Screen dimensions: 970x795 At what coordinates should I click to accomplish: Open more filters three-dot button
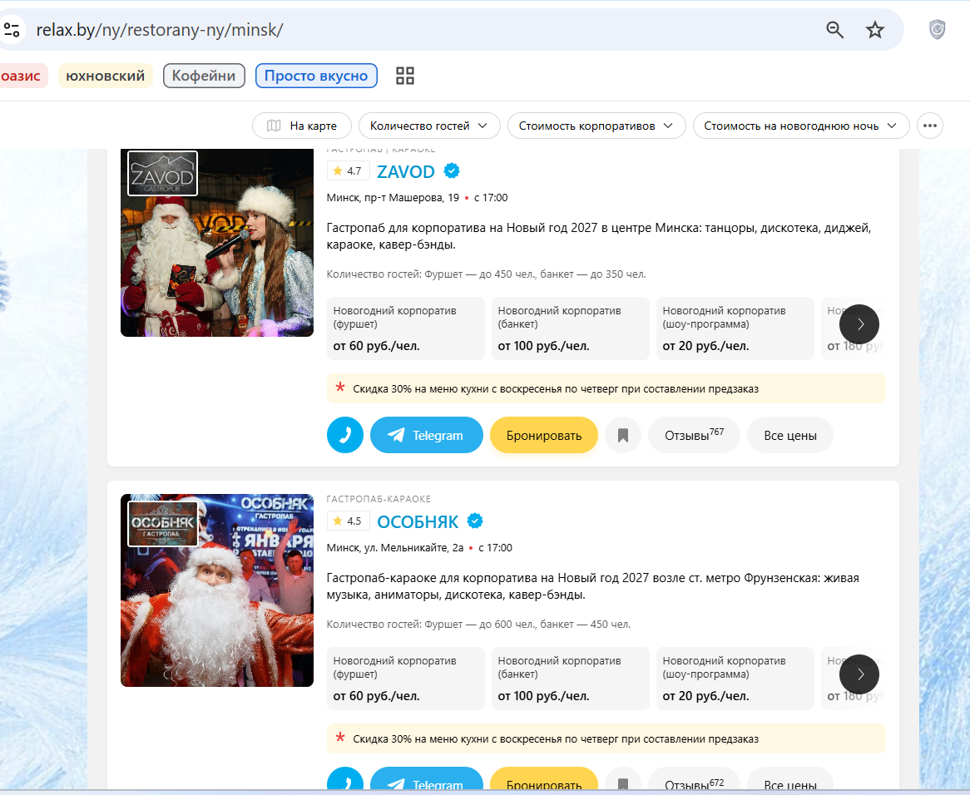[x=930, y=126]
